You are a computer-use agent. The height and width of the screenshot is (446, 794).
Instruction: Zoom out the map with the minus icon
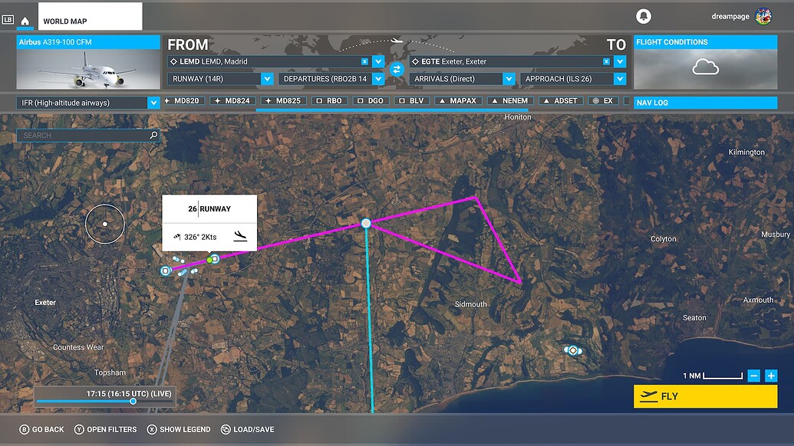tap(753, 375)
